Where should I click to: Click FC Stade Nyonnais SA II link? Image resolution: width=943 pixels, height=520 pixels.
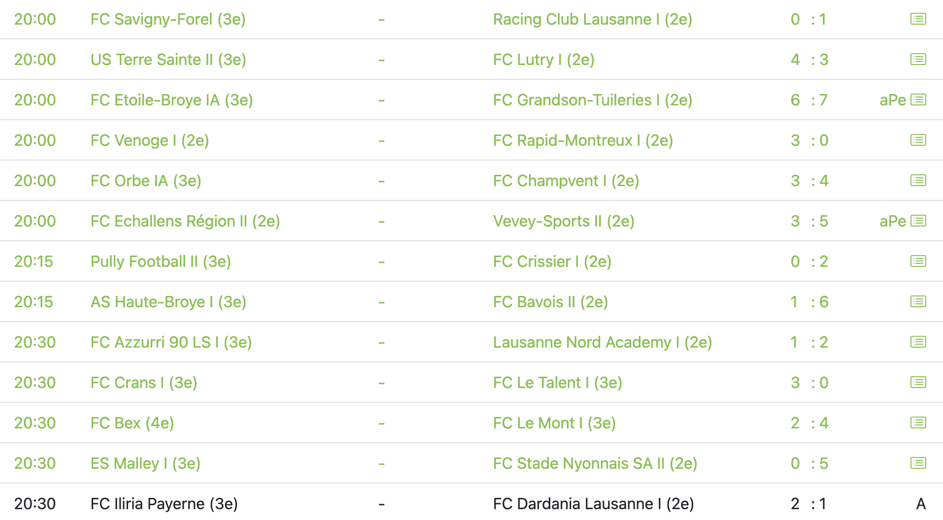[595, 463]
